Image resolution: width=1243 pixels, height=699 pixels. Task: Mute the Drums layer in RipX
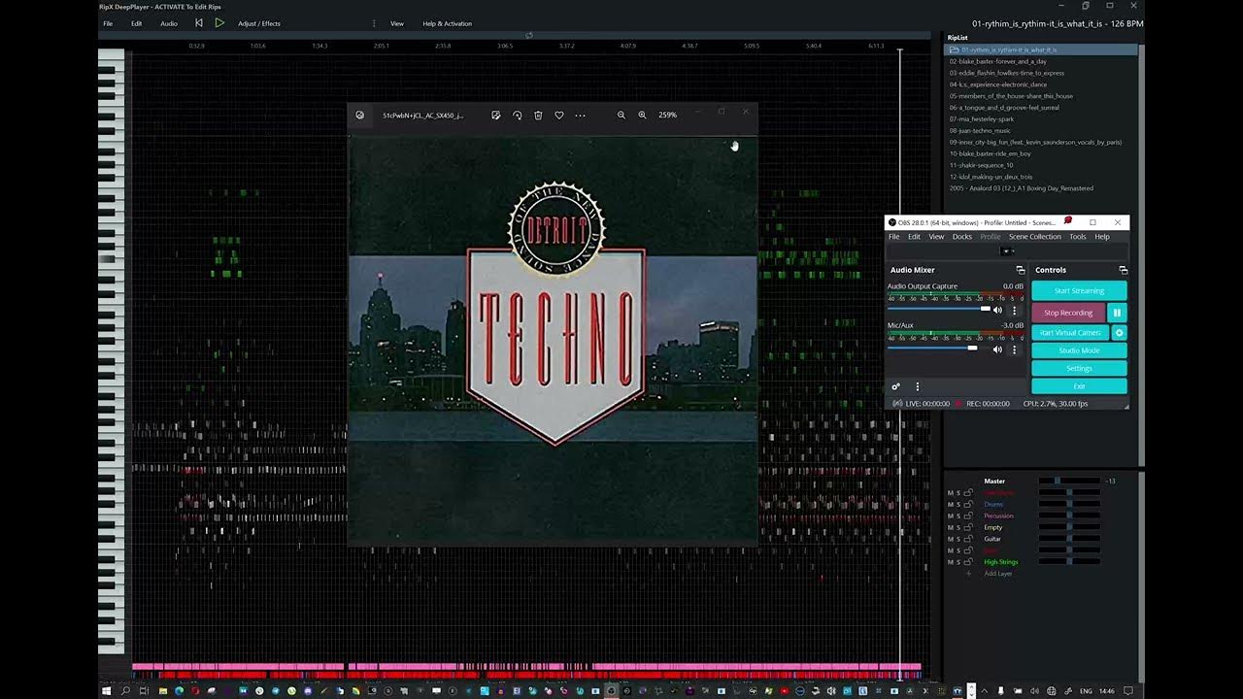950,504
